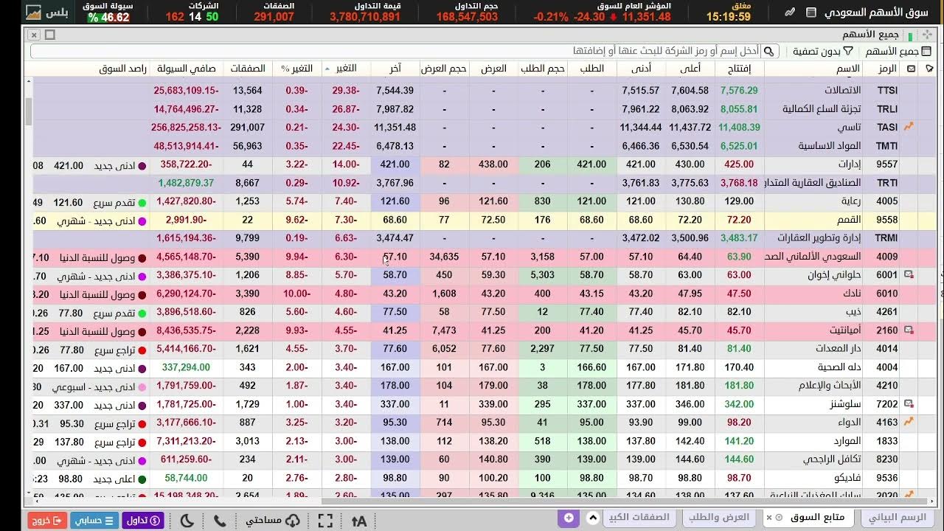Click the الاتصالات index name

(x=842, y=90)
